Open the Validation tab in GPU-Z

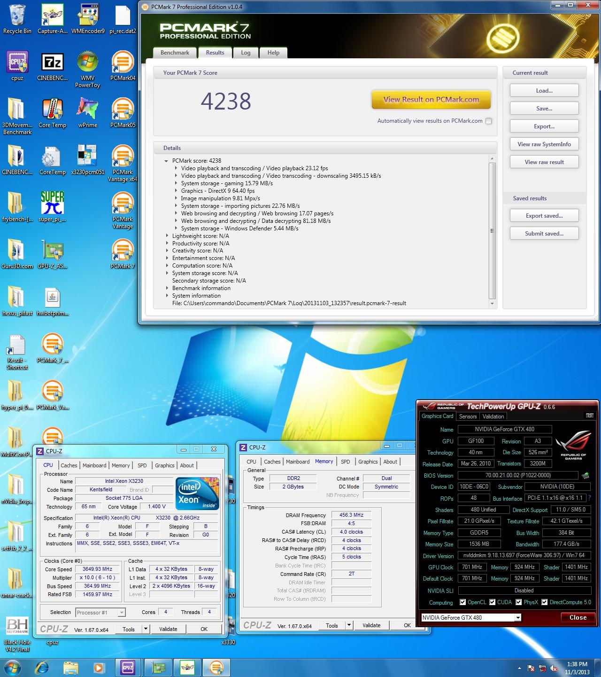[x=493, y=417]
